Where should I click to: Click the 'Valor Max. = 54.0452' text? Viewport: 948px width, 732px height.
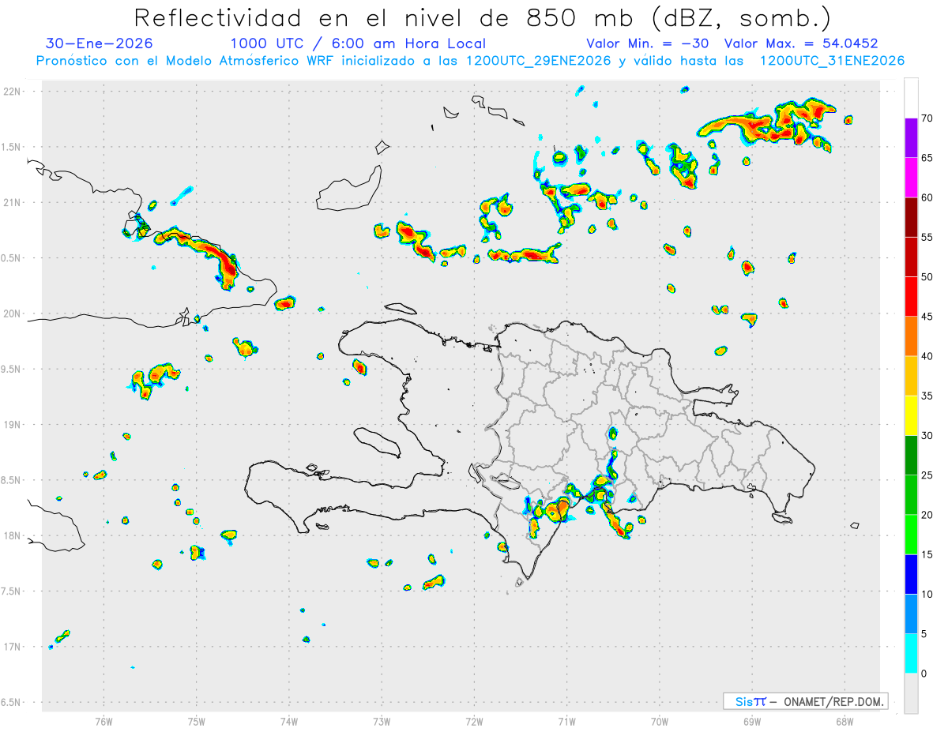click(801, 43)
